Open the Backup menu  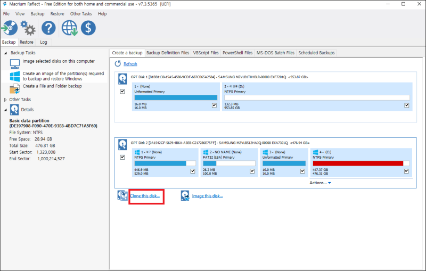pos(37,14)
